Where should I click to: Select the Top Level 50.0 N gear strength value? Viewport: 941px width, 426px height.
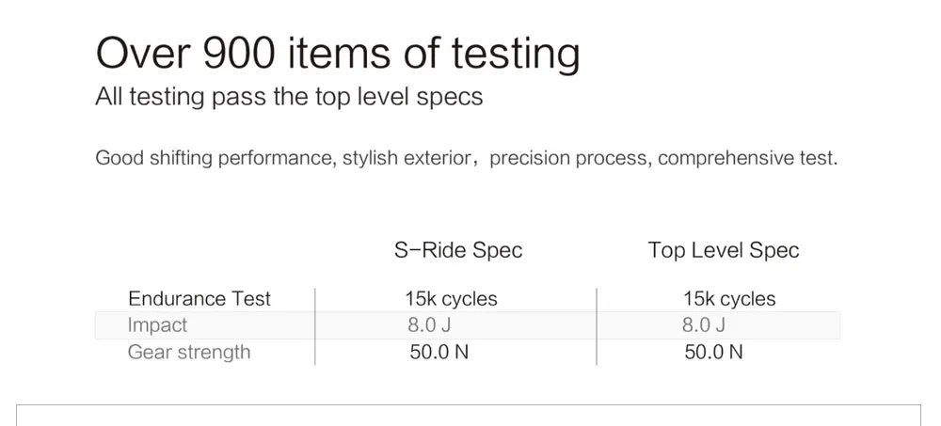pyautogui.click(x=713, y=352)
